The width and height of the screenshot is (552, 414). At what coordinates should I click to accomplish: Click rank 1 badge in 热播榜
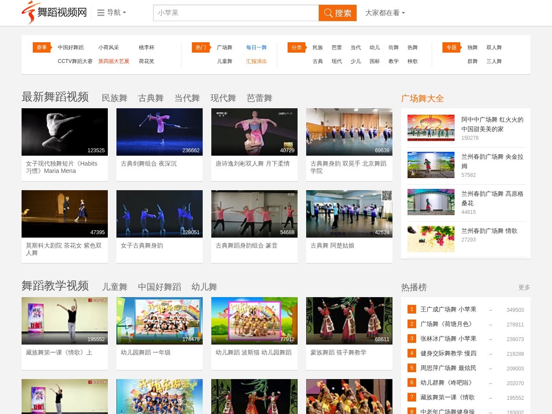coord(411,309)
